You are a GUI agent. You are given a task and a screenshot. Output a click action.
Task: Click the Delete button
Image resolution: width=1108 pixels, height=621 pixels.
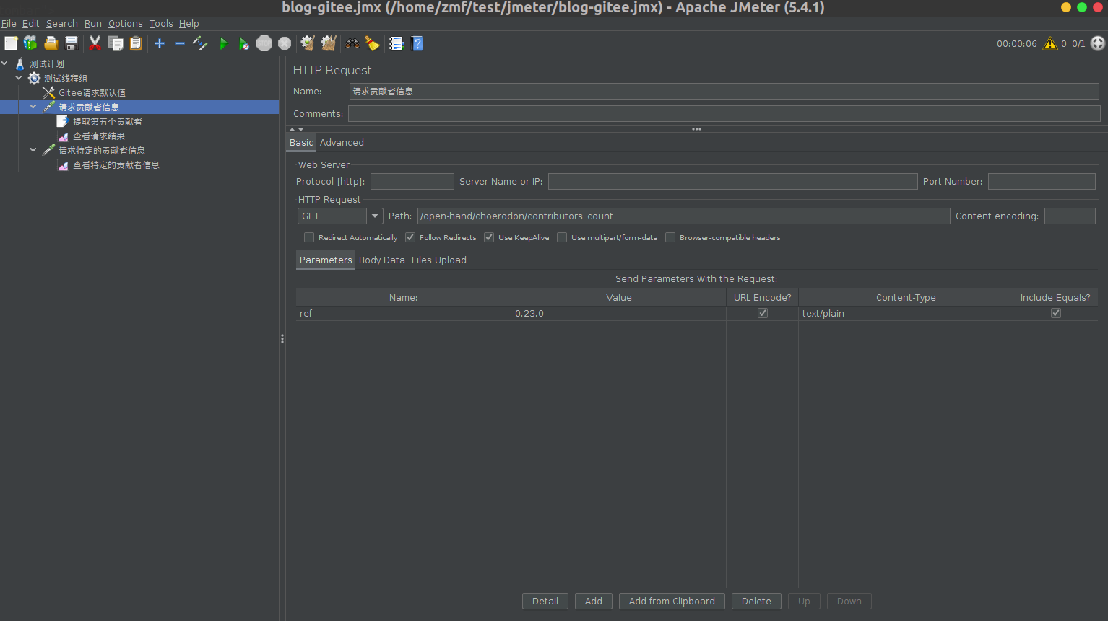(x=756, y=601)
